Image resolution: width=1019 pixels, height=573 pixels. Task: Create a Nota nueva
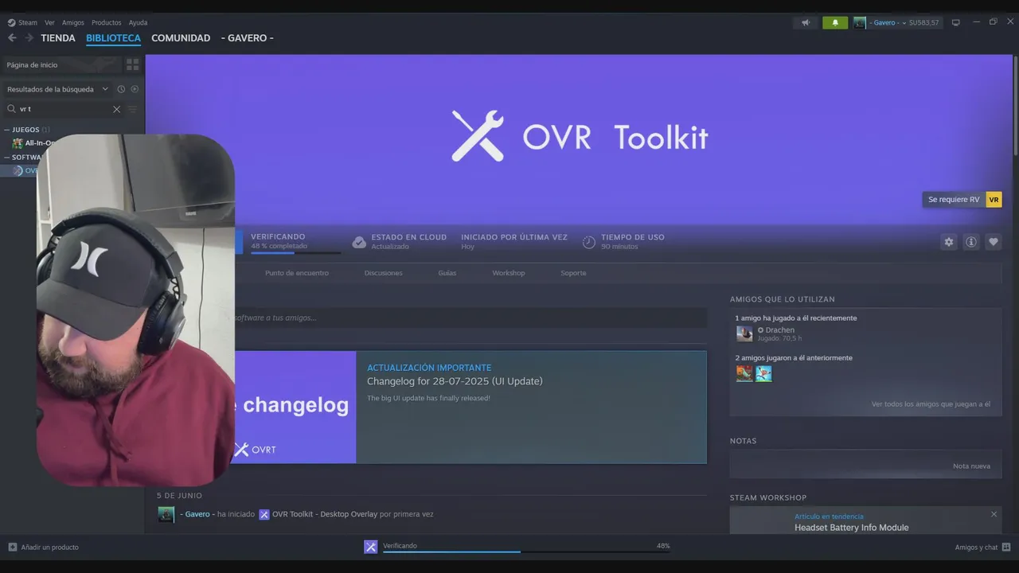(x=971, y=466)
